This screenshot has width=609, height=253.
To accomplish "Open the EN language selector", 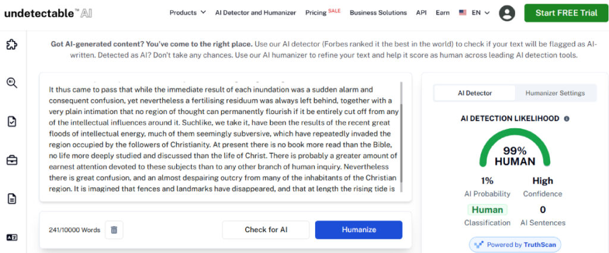I will (475, 12).
